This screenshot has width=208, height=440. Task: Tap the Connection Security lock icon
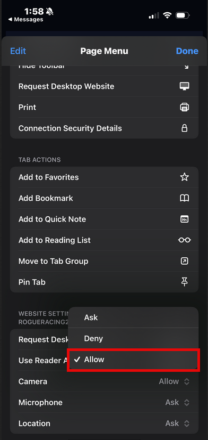[184, 128]
